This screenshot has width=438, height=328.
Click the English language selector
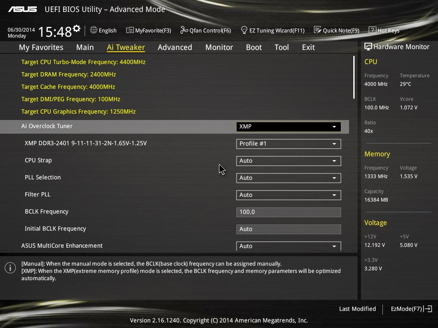click(103, 30)
